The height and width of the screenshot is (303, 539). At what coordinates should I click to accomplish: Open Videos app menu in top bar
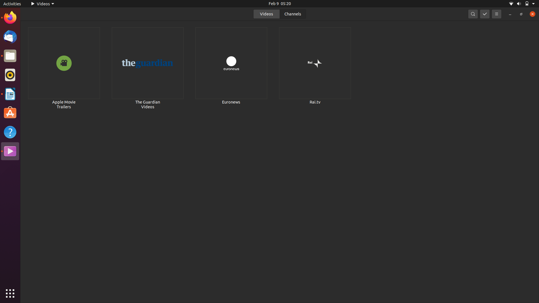pos(42,4)
